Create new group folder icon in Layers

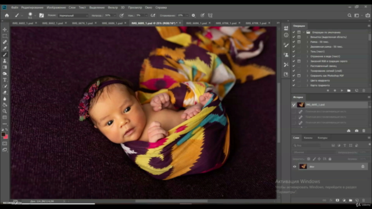pos(350,200)
